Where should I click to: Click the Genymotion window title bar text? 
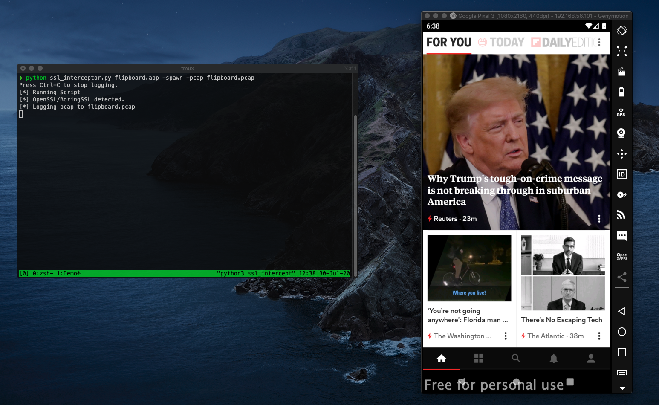(x=543, y=16)
